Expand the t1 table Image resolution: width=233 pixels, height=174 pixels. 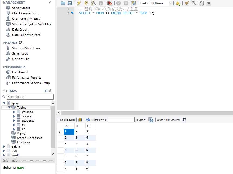14,125
